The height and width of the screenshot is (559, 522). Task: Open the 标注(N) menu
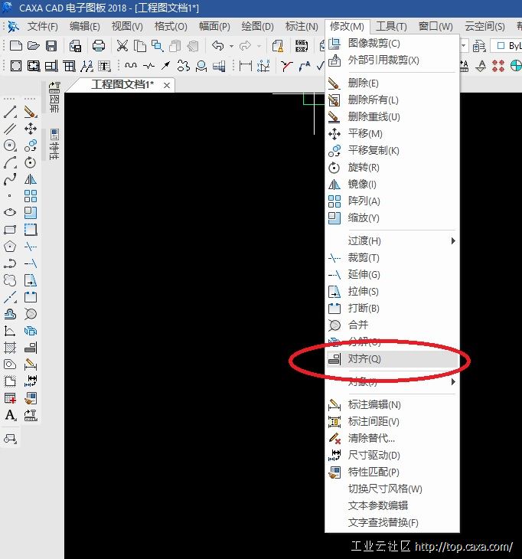click(x=302, y=26)
